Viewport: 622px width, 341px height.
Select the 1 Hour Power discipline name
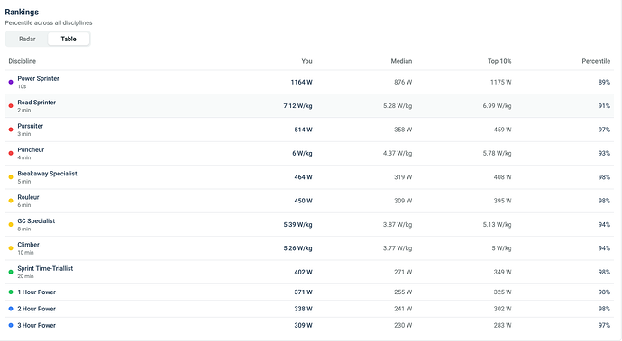tap(36, 292)
